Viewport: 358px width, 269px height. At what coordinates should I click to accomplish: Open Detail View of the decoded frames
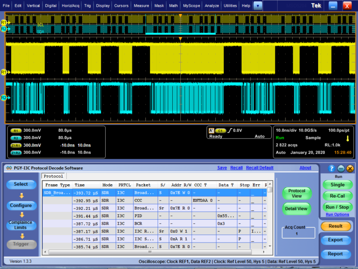tap(297, 208)
